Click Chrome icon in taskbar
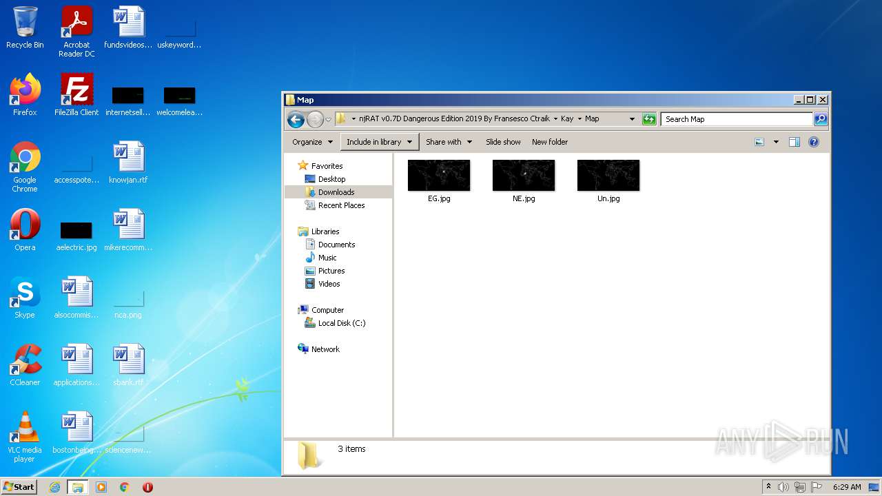 tap(125, 487)
